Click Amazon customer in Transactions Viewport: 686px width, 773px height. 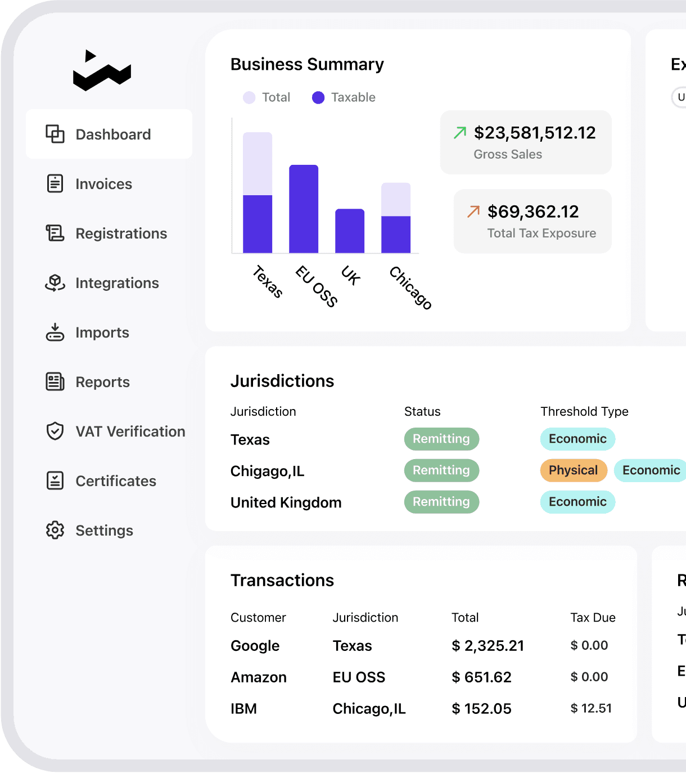click(259, 677)
